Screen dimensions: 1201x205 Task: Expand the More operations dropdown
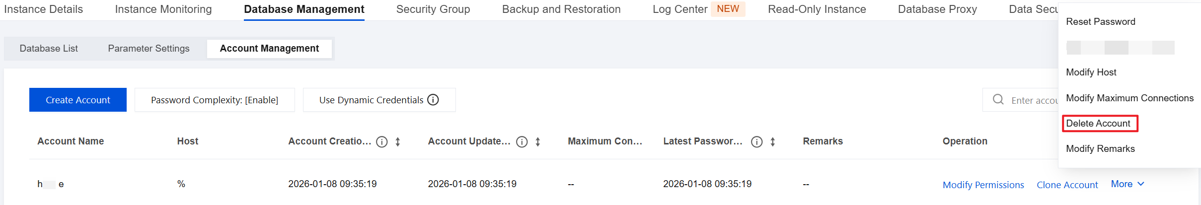click(x=1127, y=184)
